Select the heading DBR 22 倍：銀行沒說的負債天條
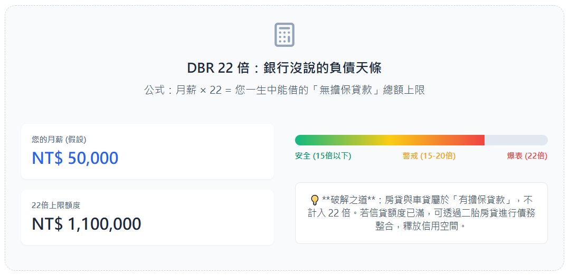This screenshot has height=275, width=569. pyautogui.click(x=284, y=68)
